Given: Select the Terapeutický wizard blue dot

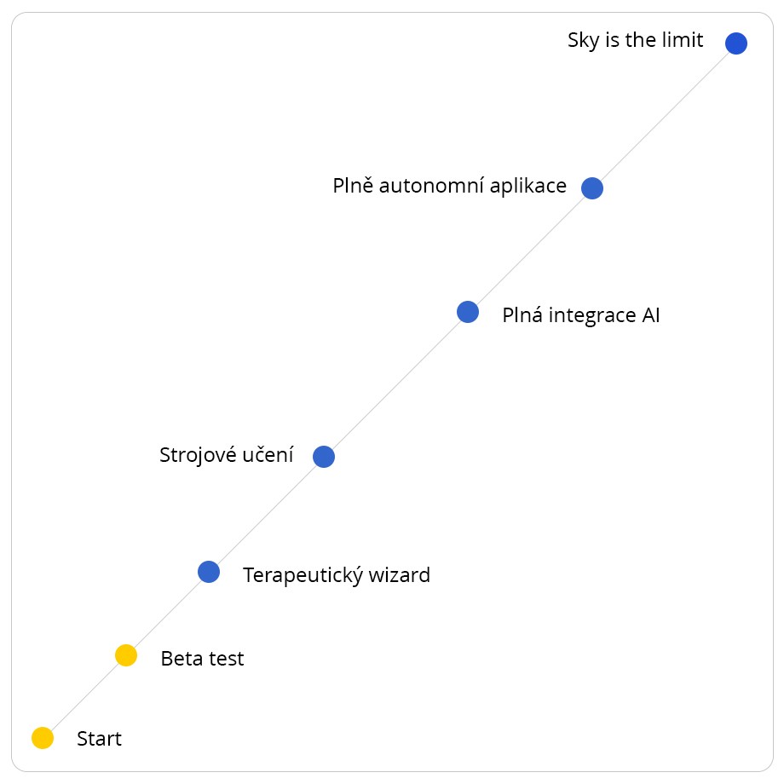Looking at the screenshot, I should [x=209, y=572].
